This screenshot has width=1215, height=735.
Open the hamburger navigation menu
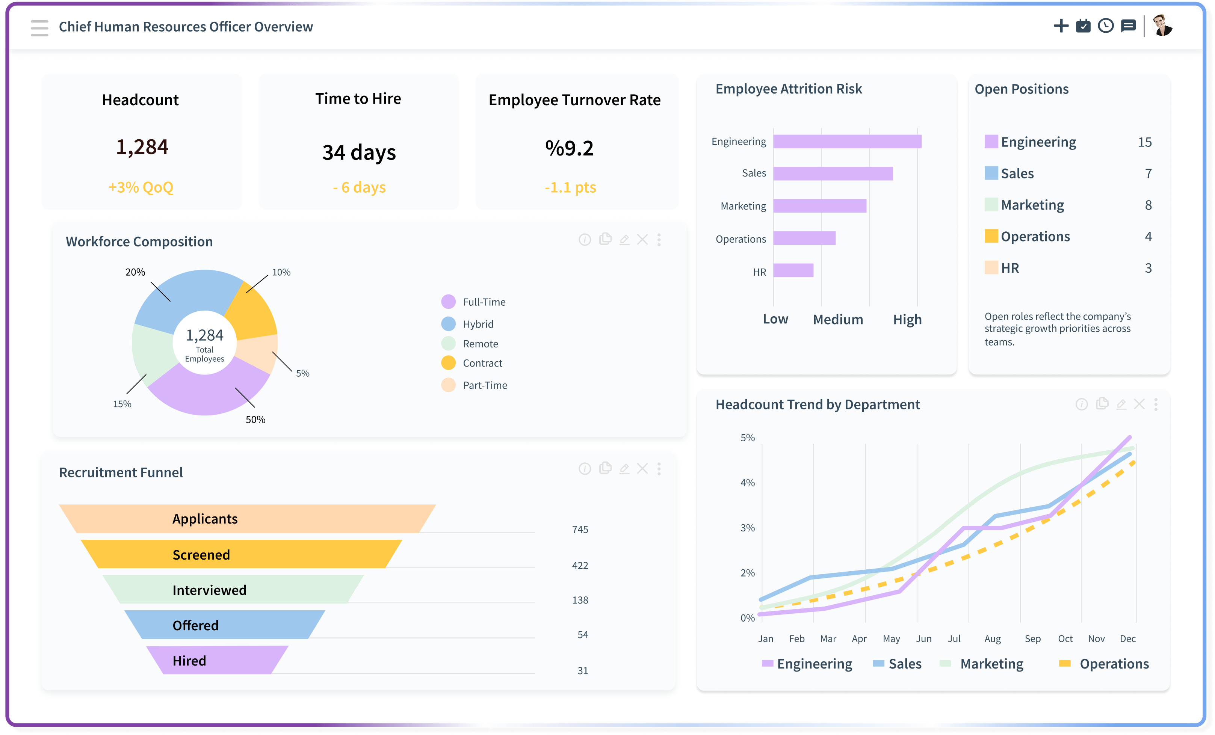pyautogui.click(x=39, y=28)
